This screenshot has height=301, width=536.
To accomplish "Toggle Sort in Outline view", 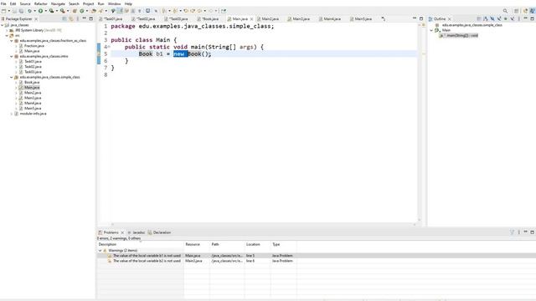I will point(486,18).
